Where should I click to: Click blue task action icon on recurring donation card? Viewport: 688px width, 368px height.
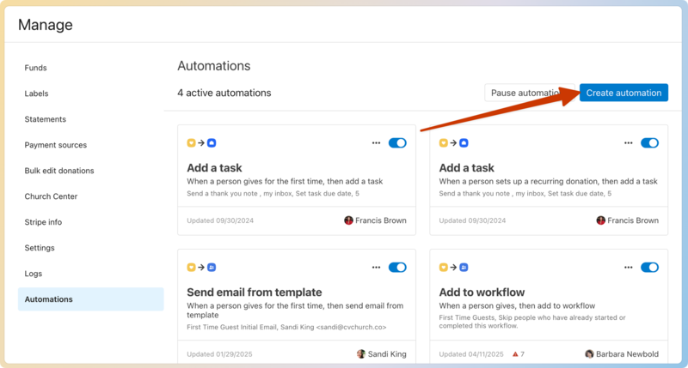pos(464,143)
